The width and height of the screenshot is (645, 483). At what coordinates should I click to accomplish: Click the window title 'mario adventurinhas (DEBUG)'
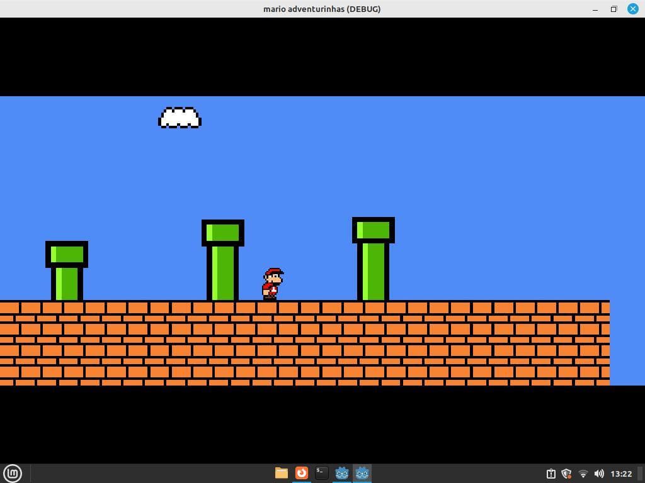322,9
